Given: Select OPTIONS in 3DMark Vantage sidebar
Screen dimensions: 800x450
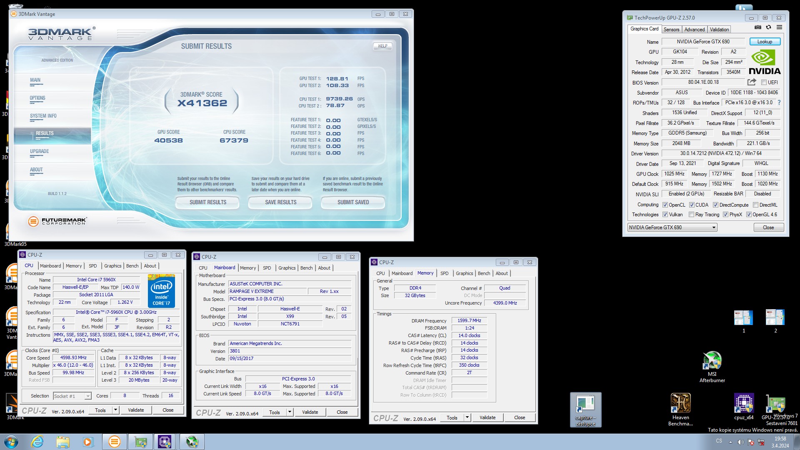Looking at the screenshot, I should tap(37, 98).
